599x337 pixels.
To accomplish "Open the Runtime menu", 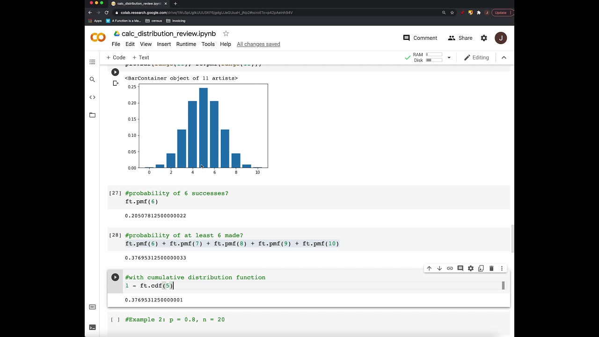I will click(186, 44).
